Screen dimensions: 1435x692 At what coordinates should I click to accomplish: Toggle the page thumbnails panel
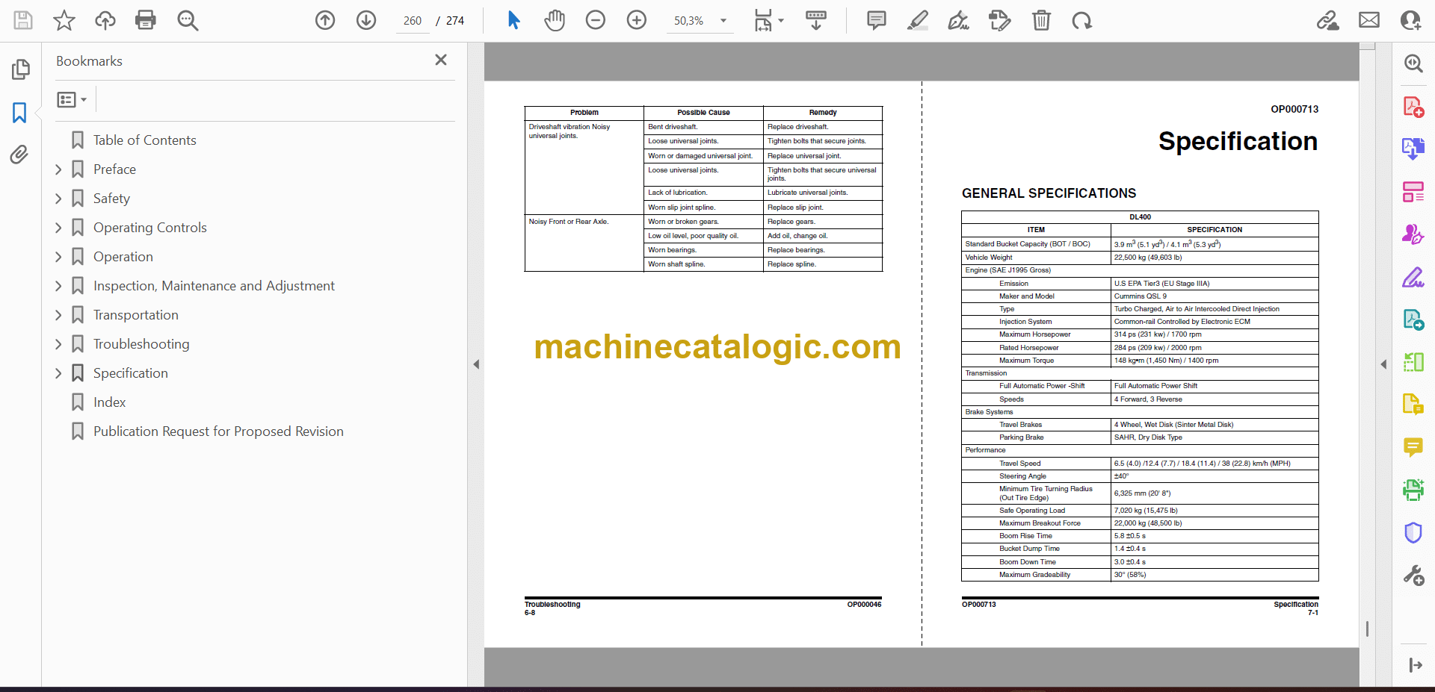click(x=20, y=69)
